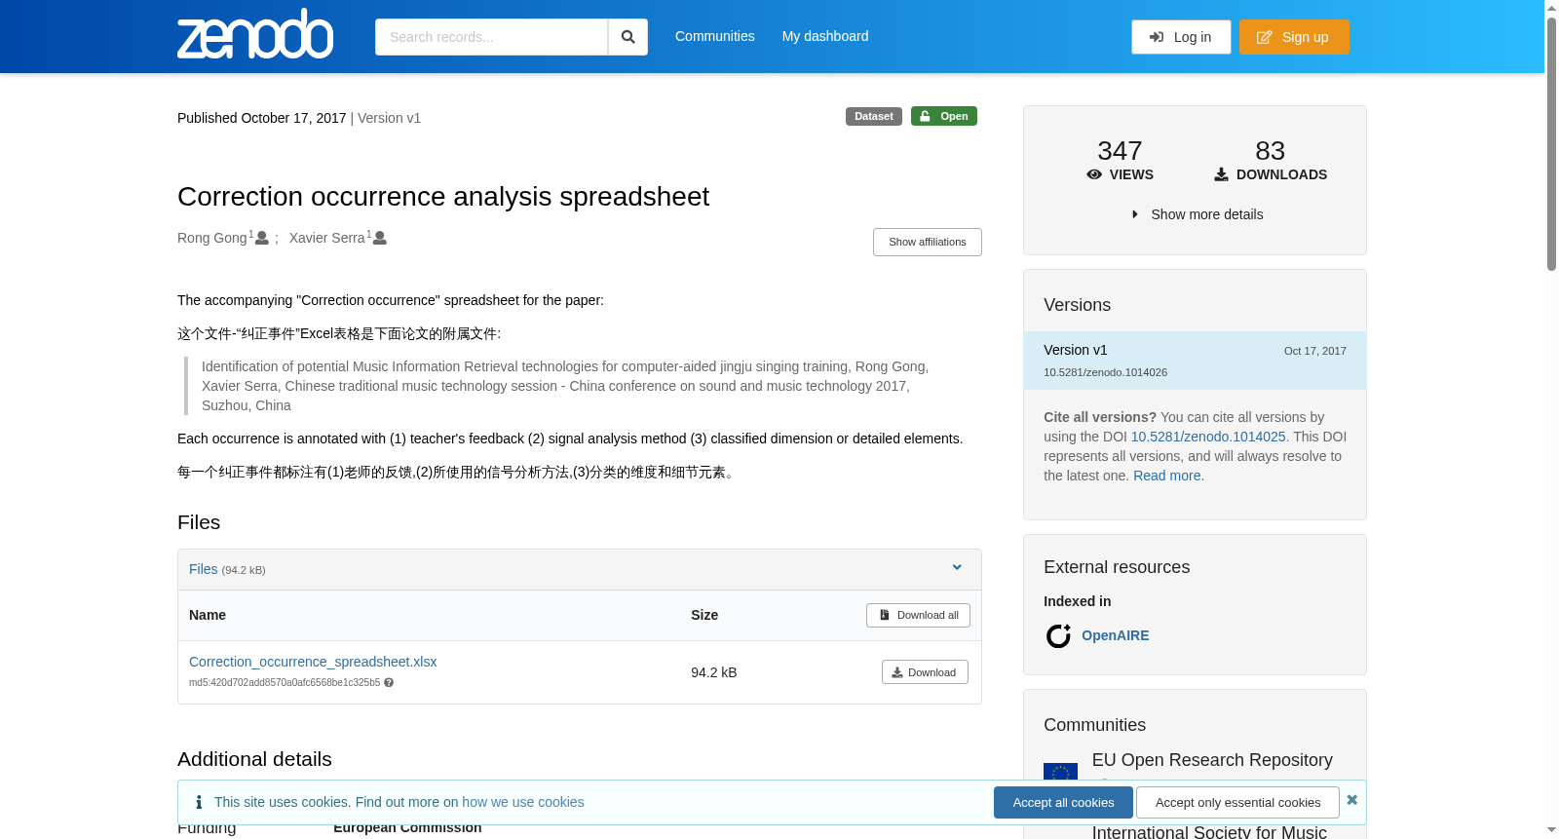Viewport: 1559px width, 839px height.
Task: Open Correction_occurrence_spreadsheet.xlsx file link
Action: pyautogui.click(x=313, y=662)
